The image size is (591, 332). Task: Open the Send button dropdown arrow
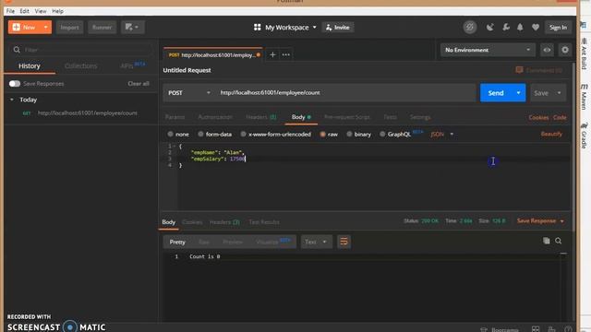[519, 92]
